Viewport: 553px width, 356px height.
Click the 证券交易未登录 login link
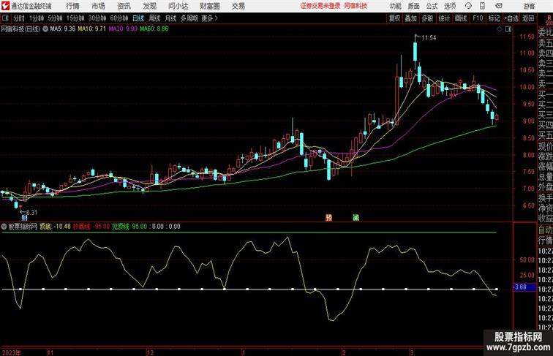[x=320, y=6]
